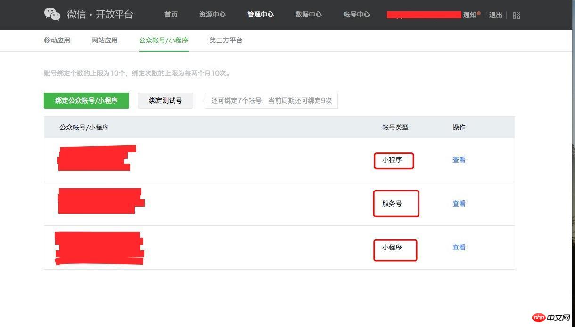Open the 管理中心 menu item
The height and width of the screenshot is (327, 575).
click(x=261, y=15)
